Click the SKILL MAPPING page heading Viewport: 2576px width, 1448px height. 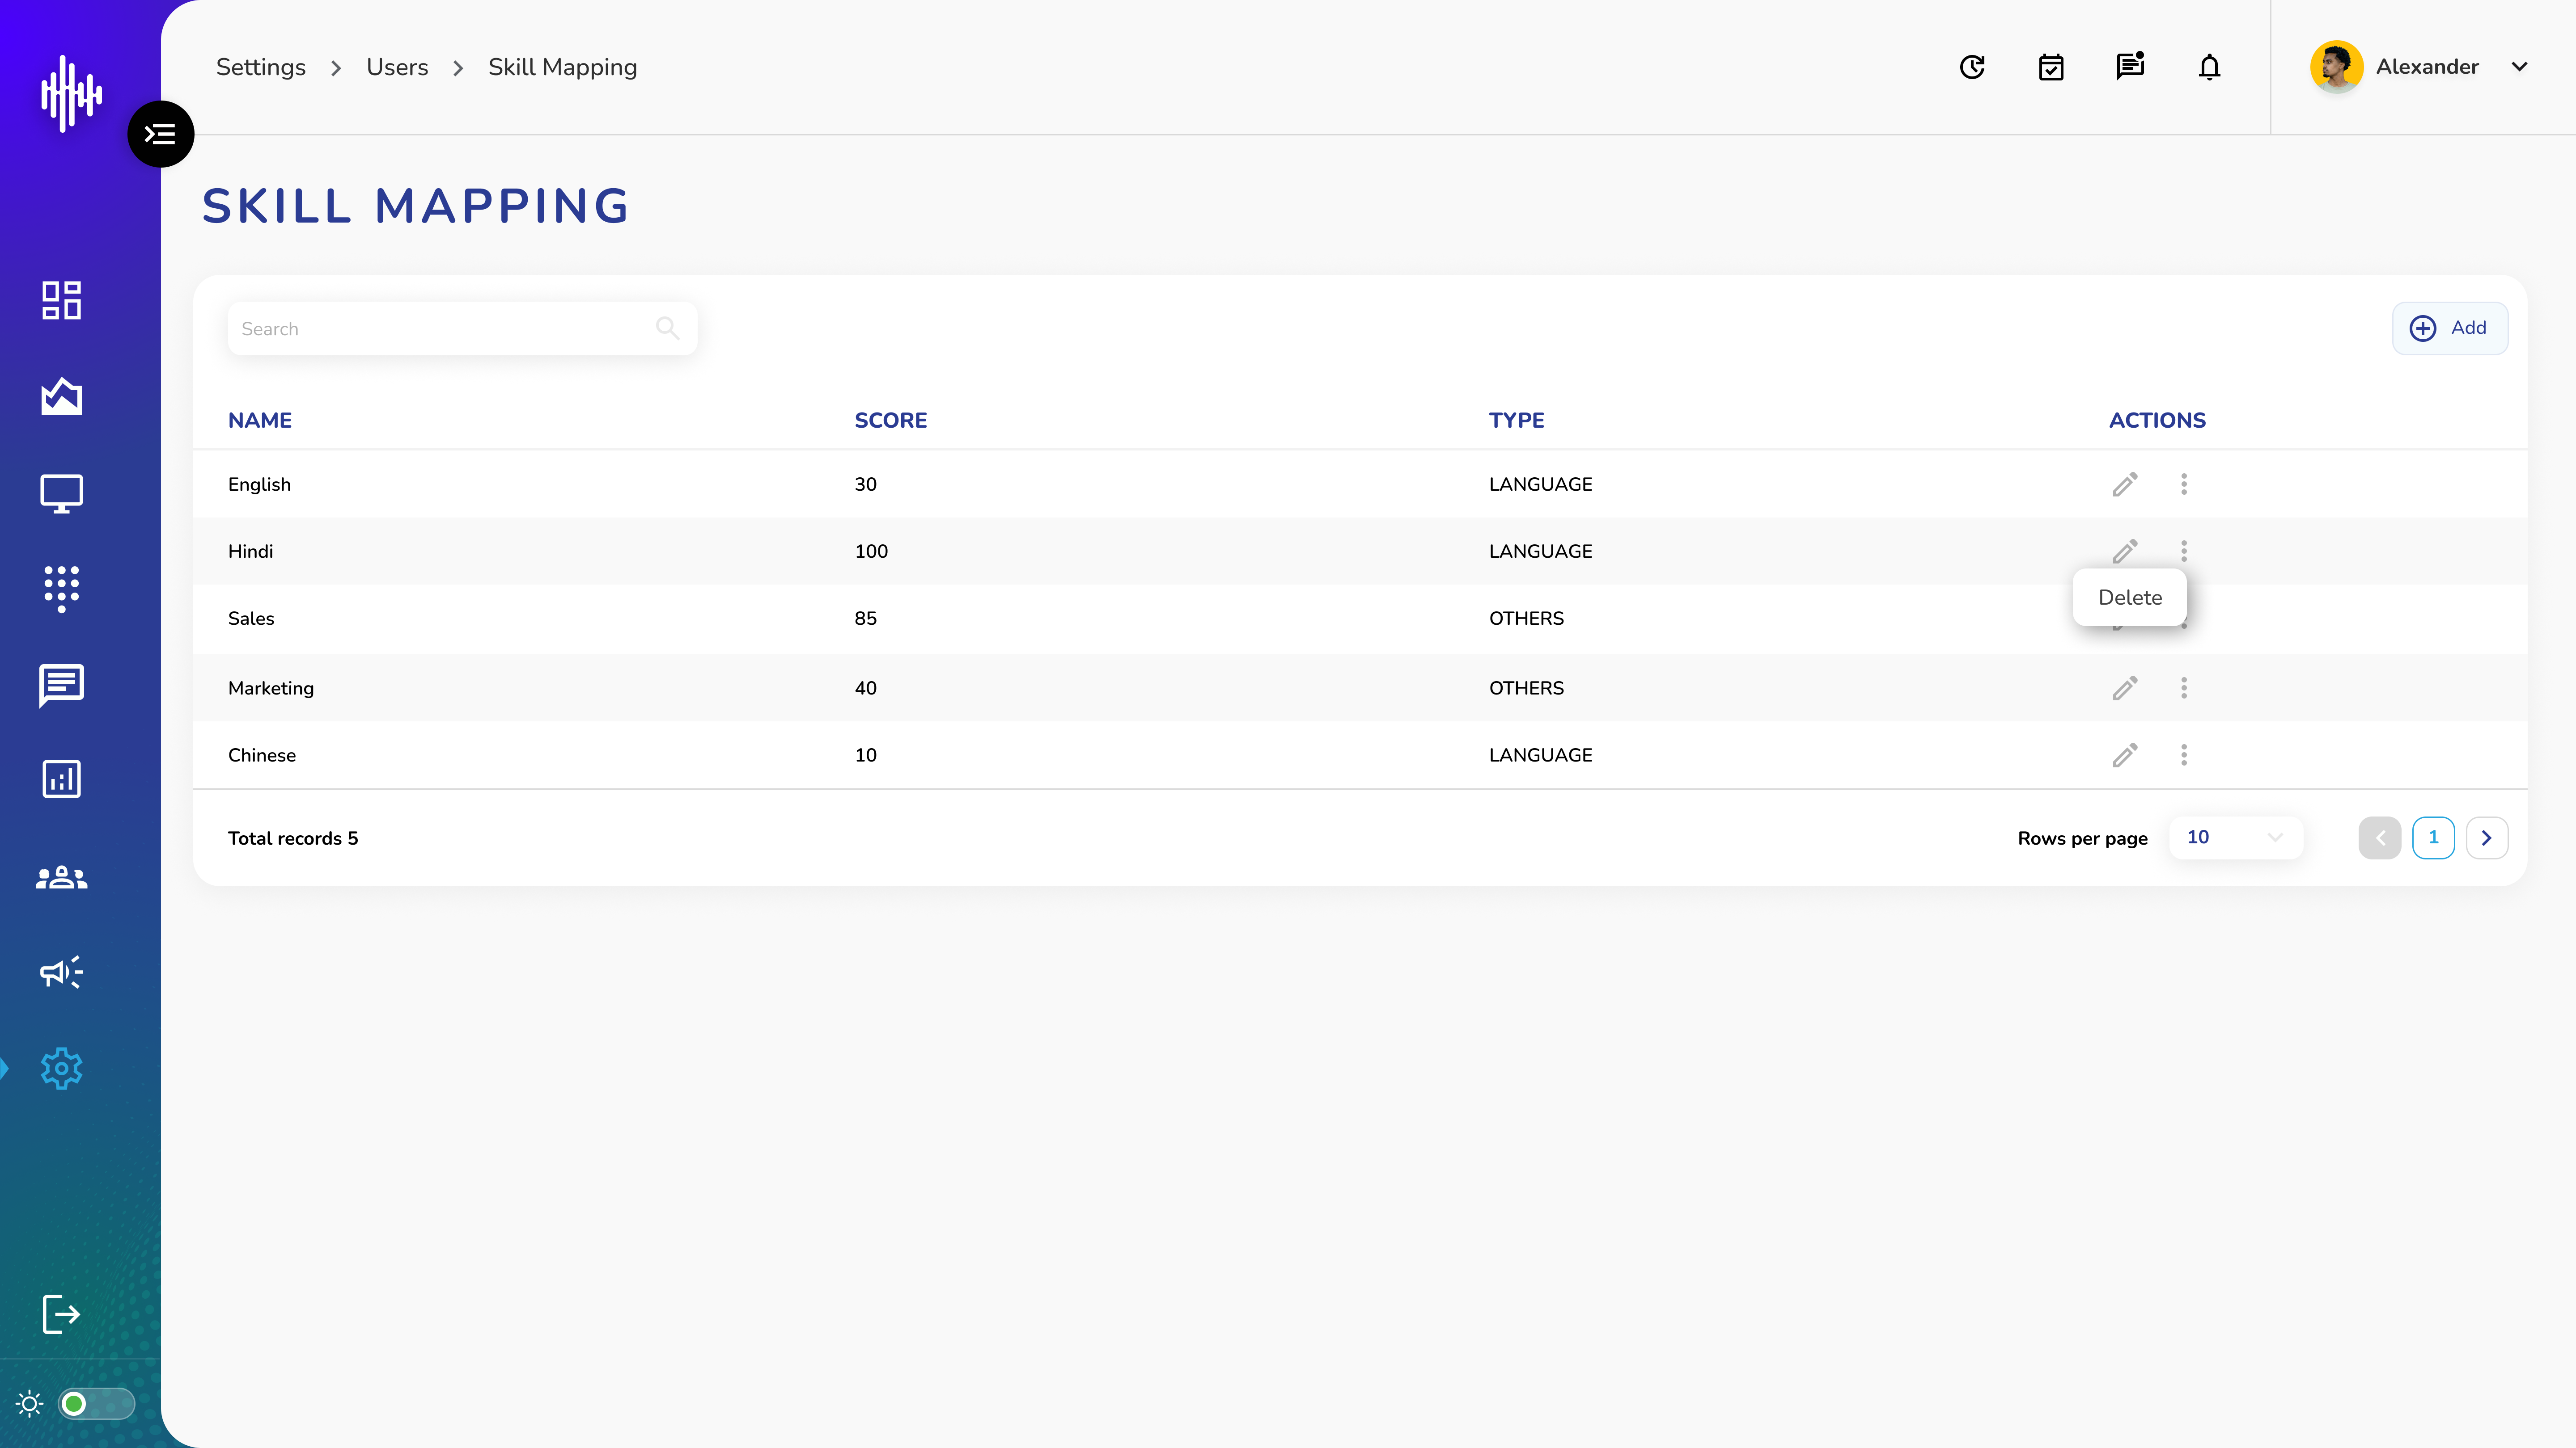[x=415, y=206]
